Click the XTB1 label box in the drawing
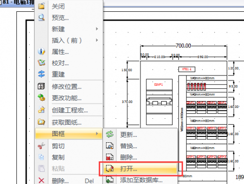 (187, 69)
